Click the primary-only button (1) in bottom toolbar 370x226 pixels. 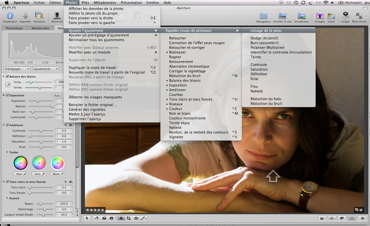pyautogui.click(x=352, y=218)
